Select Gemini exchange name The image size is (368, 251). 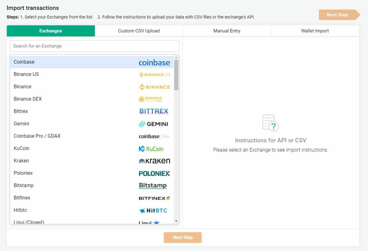click(x=21, y=124)
